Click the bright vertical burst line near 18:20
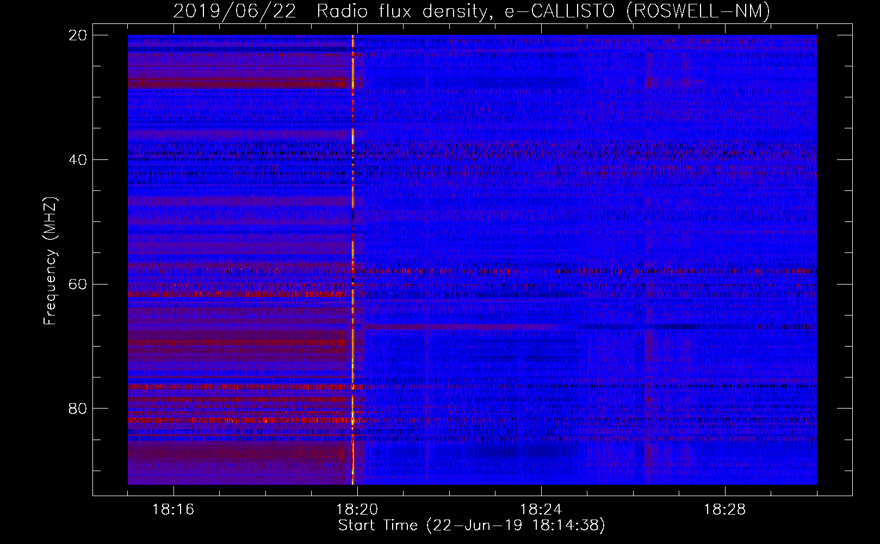This screenshot has width=880, height=544. click(353, 260)
